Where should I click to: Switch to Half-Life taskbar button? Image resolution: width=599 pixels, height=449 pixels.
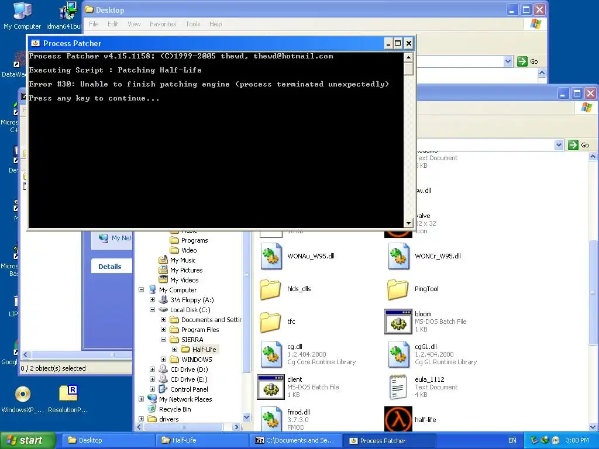click(201, 440)
